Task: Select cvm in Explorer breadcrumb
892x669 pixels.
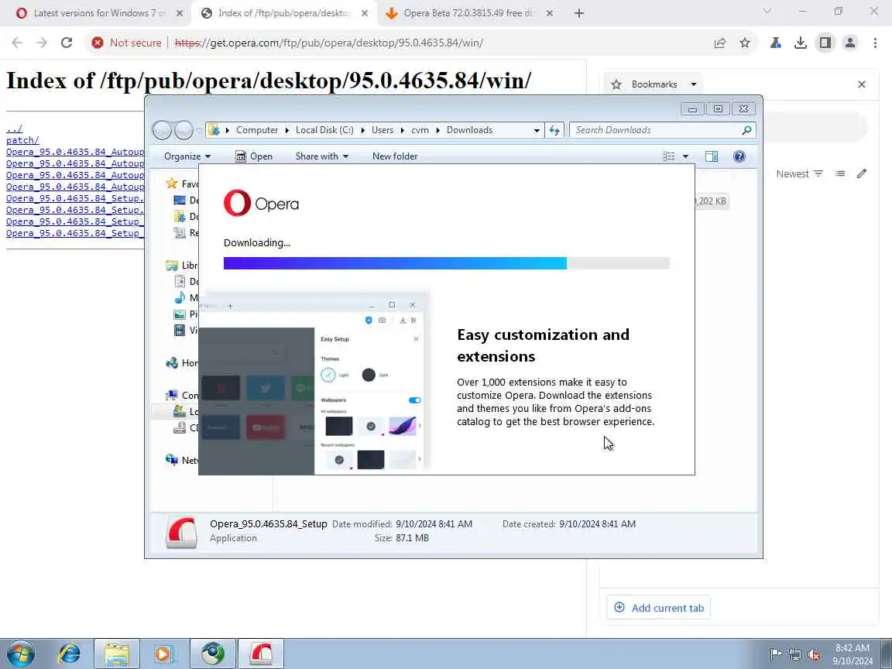Action: pyautogui.click(x=420, y=130)
